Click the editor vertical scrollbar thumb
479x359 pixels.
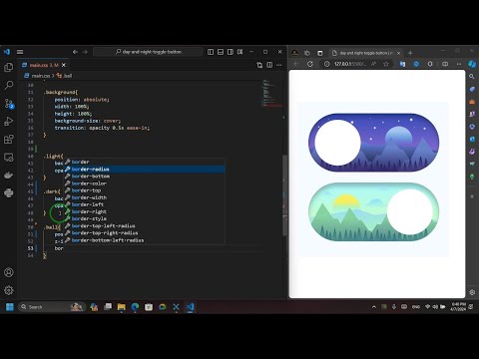(284, 195)
